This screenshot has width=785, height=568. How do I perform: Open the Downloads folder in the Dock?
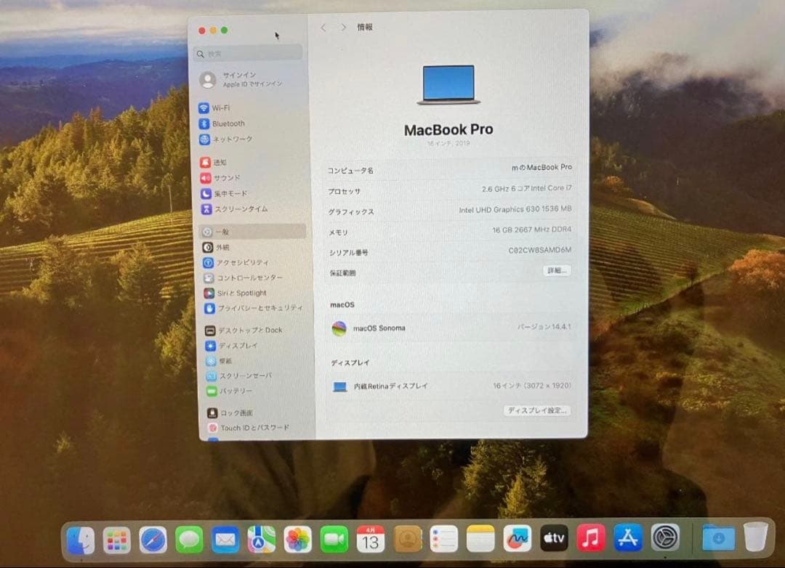tap(718, 538)
